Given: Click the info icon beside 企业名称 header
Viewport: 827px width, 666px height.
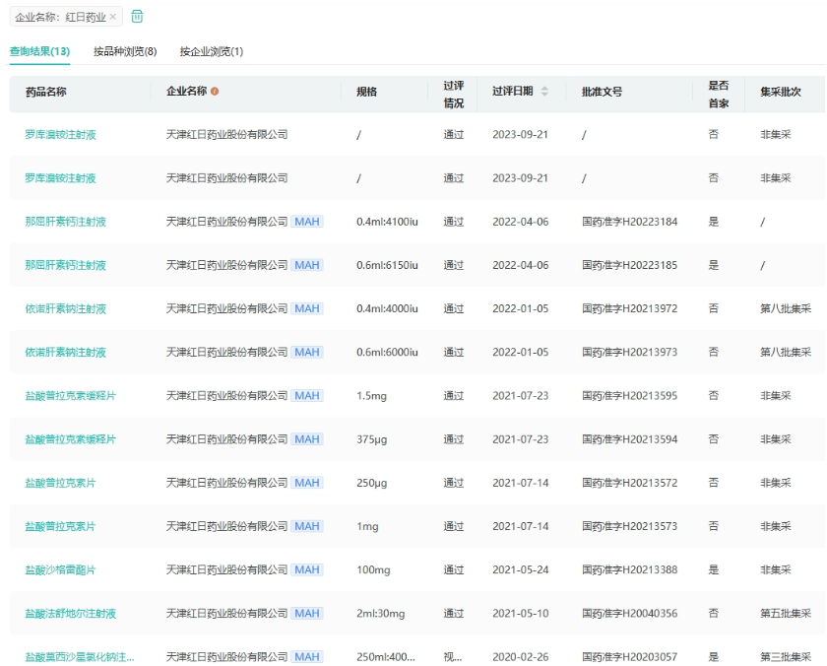Looking at the screenshot, I should pos(215,92).
